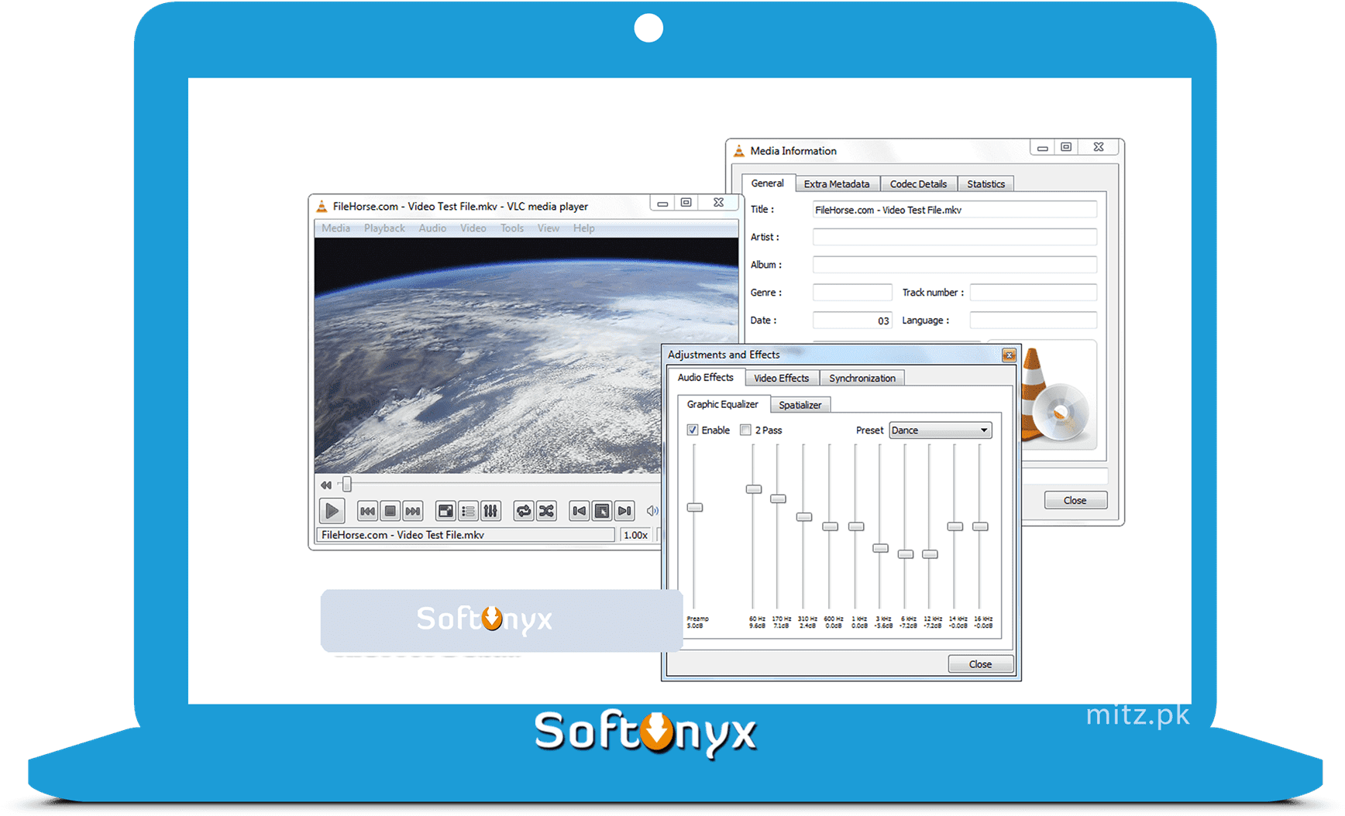
Task: Click the VLC cone cover art thumbnail
Action: 1055,395
